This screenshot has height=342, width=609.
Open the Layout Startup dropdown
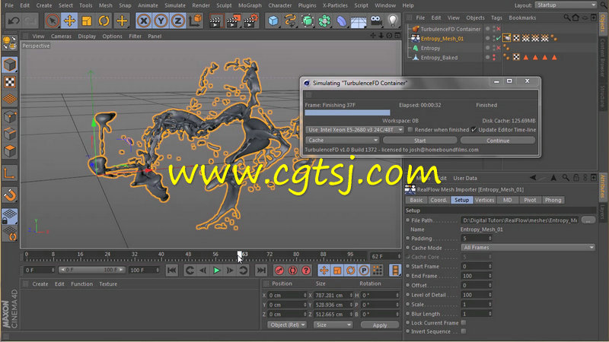(566, 5)
